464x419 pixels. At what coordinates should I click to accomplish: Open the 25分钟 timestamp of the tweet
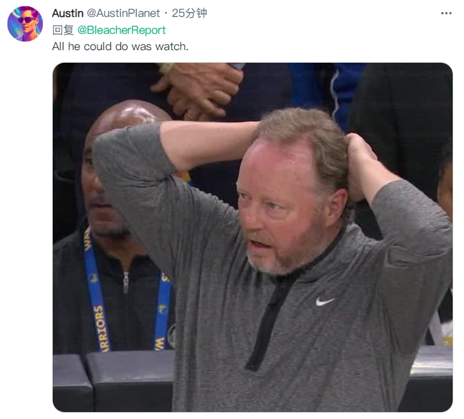click(x=190, y=13)
